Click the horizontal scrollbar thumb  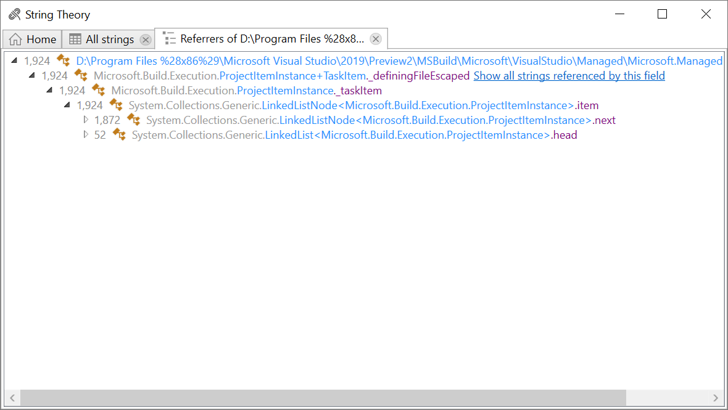point(323,398)
